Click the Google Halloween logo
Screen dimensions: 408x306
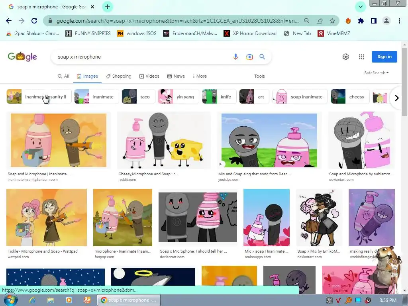click(22, 57)
